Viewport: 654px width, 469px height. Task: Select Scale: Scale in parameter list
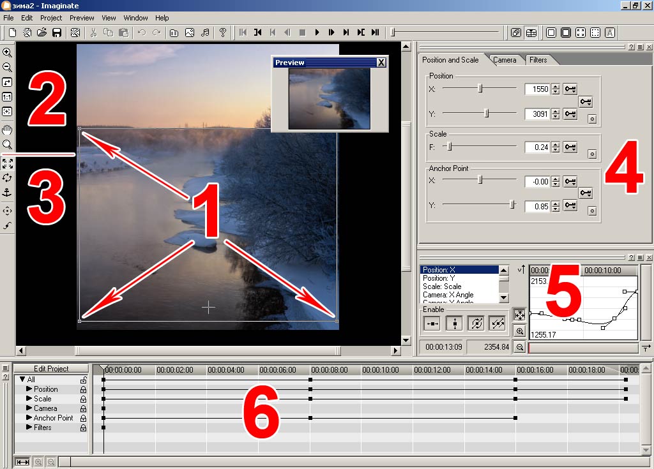tap(442, 287)
